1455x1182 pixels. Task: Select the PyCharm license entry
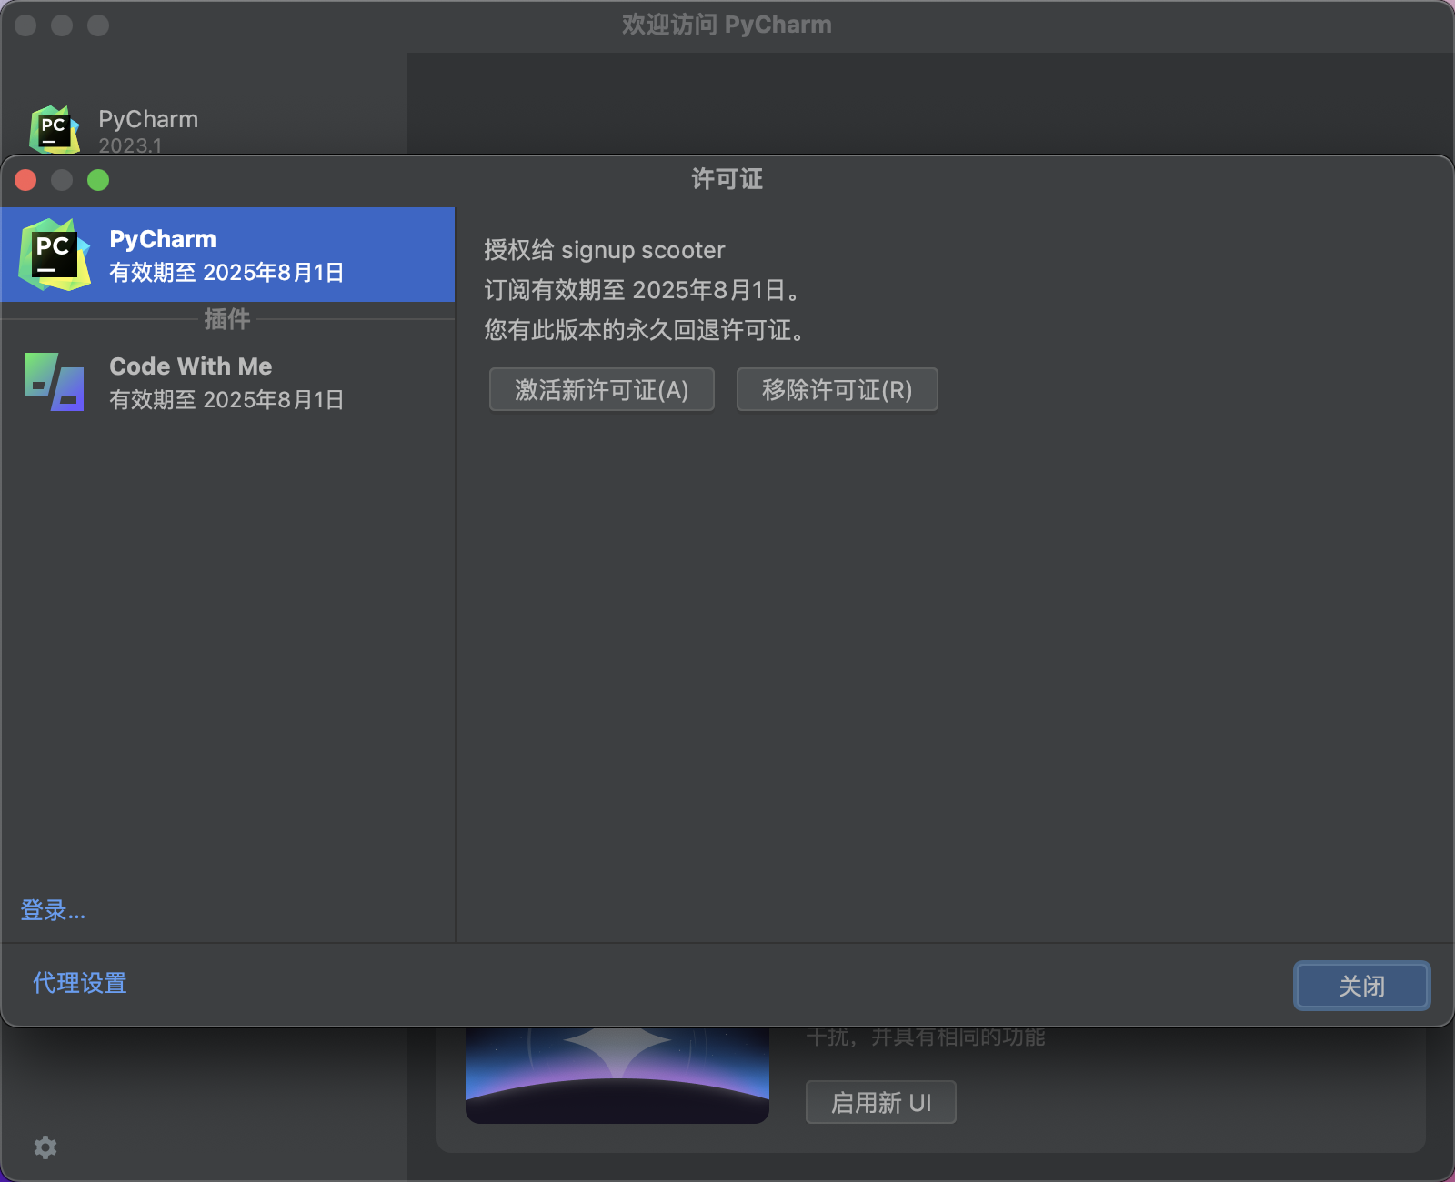227,255
